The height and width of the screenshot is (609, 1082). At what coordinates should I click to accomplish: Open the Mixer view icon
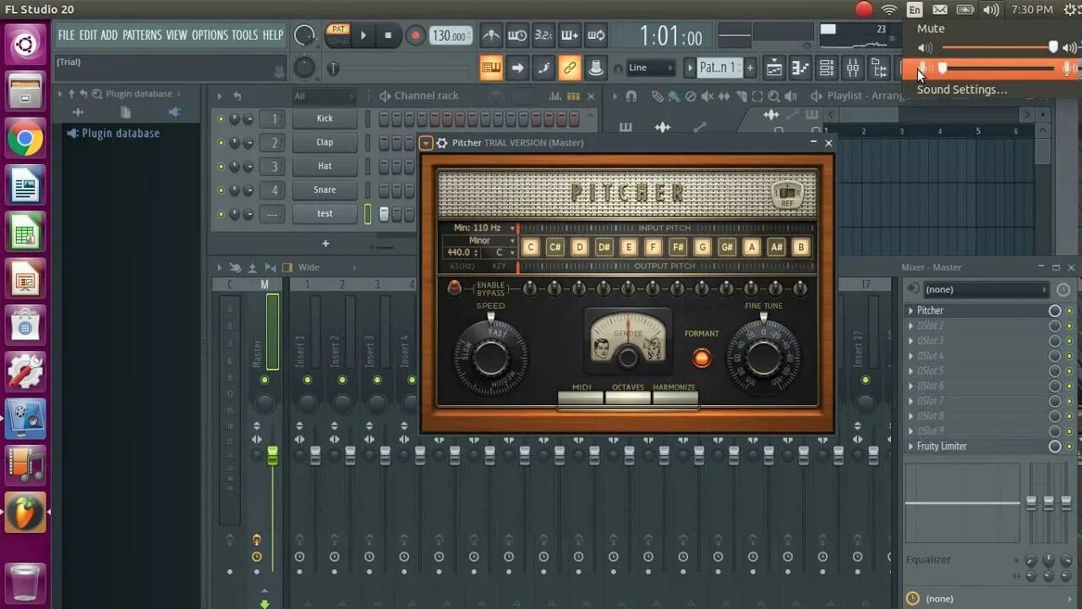(x=853, y=67)
